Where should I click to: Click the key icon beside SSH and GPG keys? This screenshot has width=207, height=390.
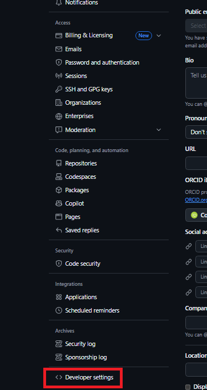click(x=59, y=89)
